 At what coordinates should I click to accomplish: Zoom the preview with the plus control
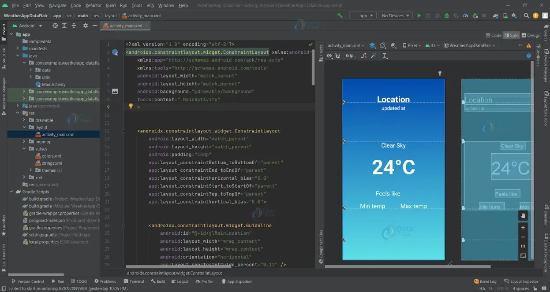[523, 228]
